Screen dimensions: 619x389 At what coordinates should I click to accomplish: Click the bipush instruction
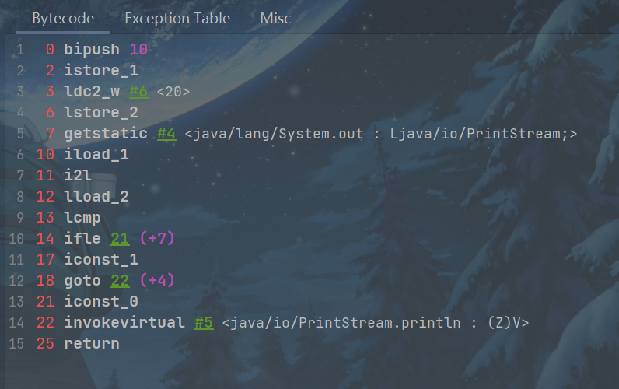(92, 50)
